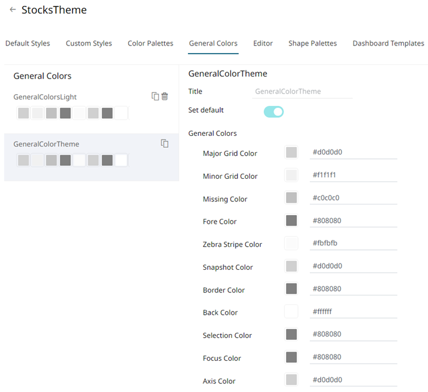Open the Major Grid Color swatch
428x392 pixels.
[x=291, y=152]
